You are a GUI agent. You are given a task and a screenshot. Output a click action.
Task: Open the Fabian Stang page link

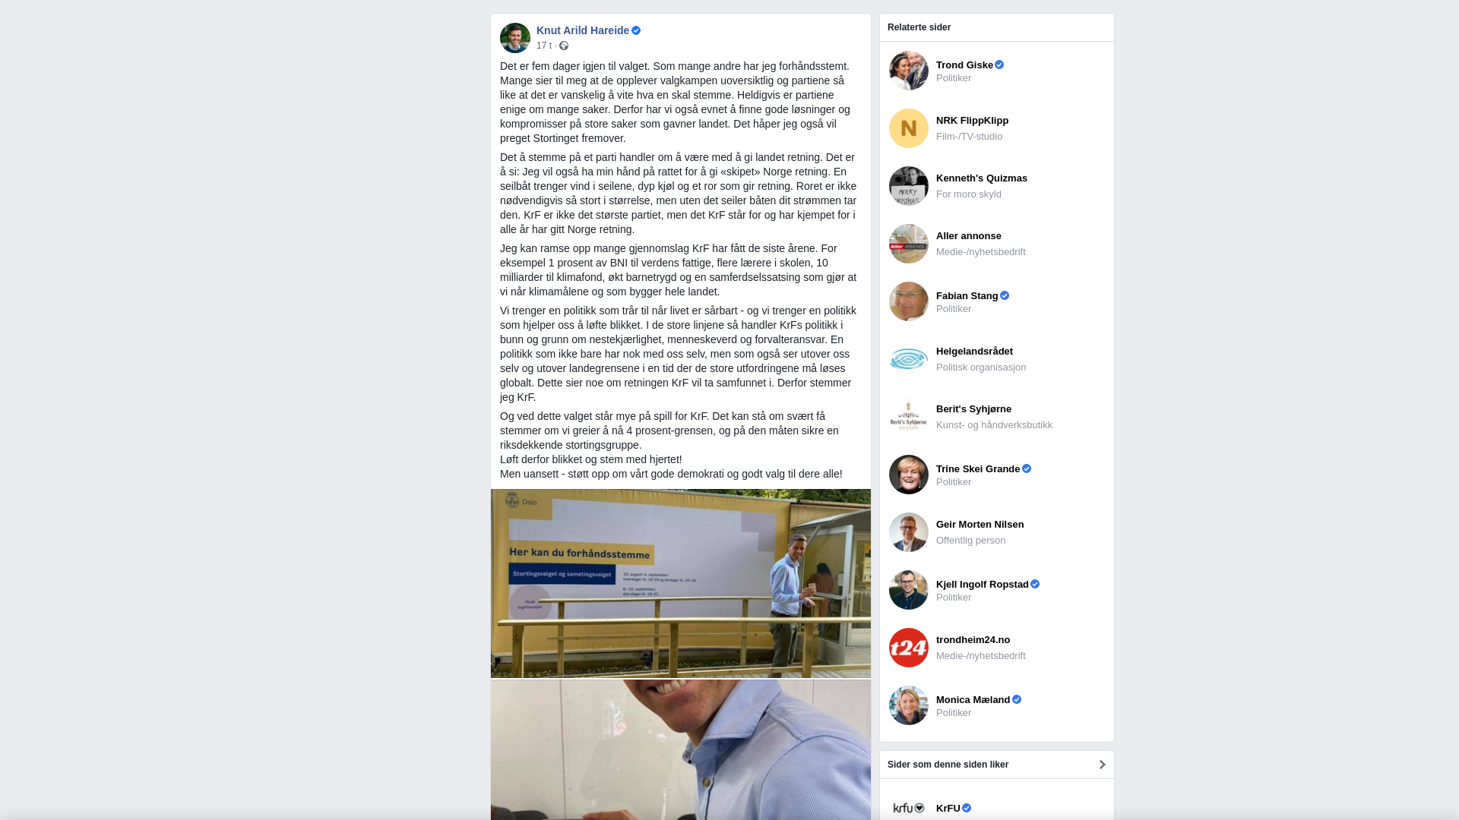coord(967,295)
